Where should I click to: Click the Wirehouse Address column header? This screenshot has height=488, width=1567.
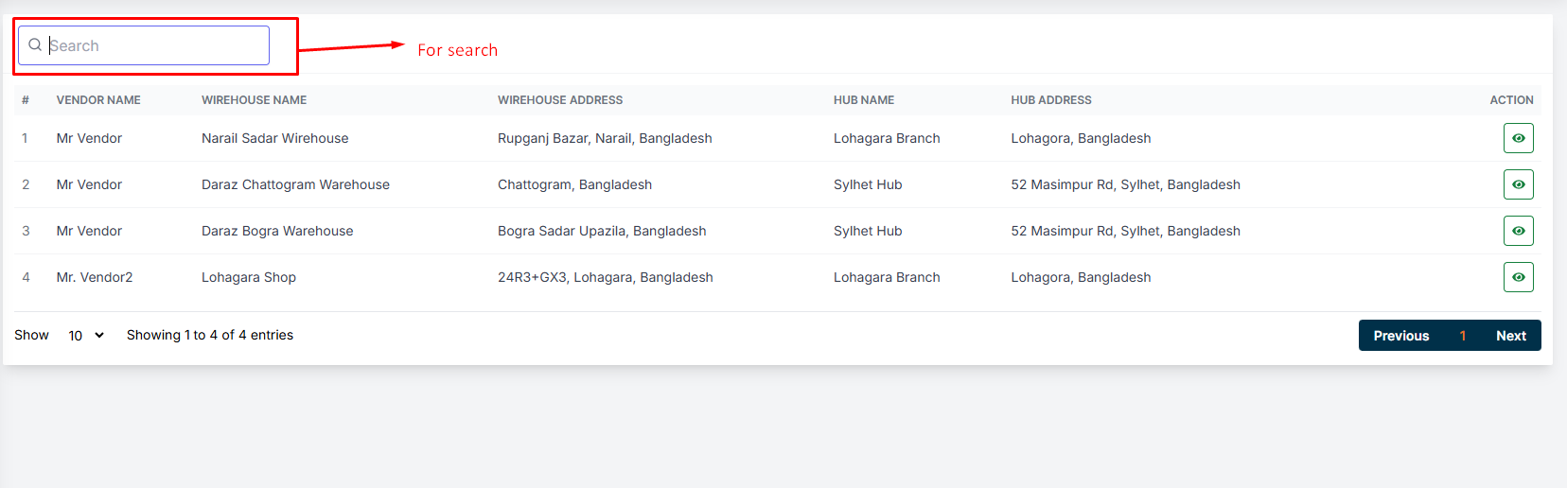point(560,100)
